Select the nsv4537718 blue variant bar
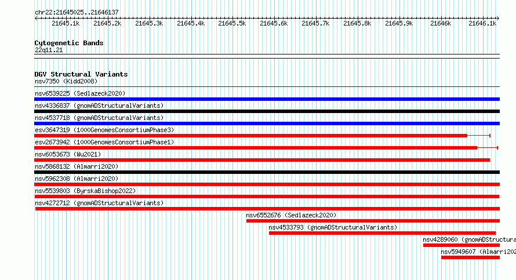Image resolution: width=516 pixels, height=280 pixels. click(267, 123)
